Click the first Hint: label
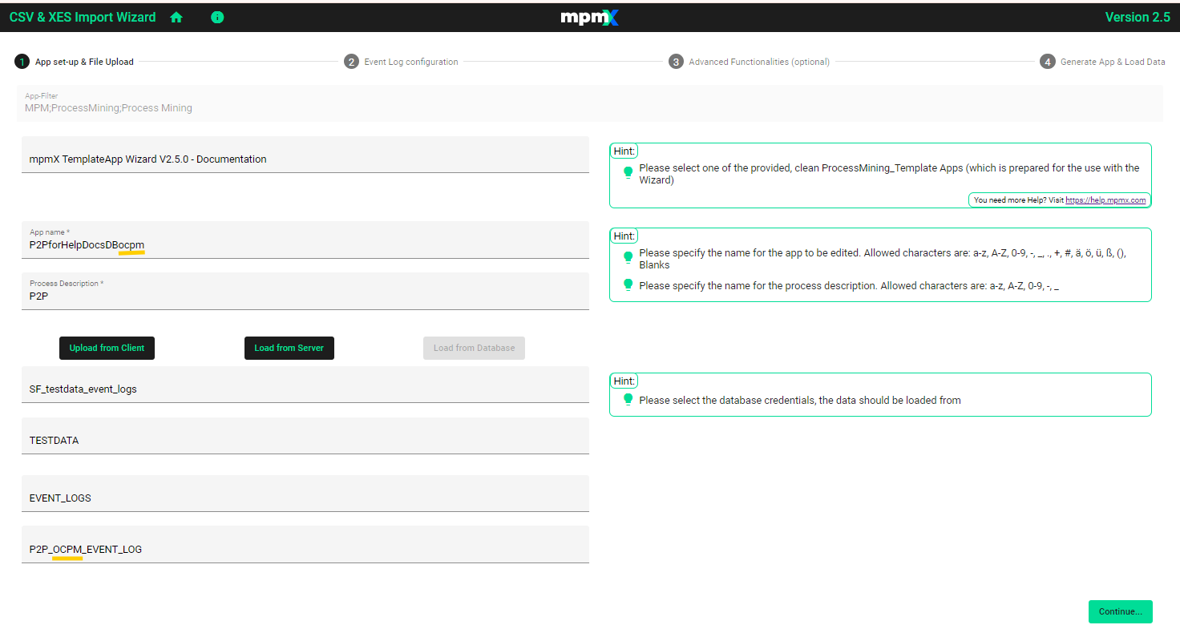 point(624,151)
